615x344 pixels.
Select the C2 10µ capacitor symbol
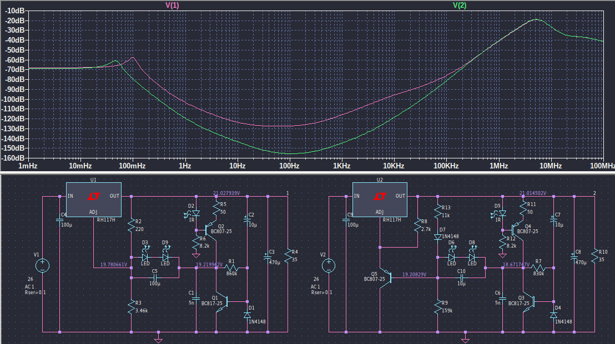(x=247, y=220)
